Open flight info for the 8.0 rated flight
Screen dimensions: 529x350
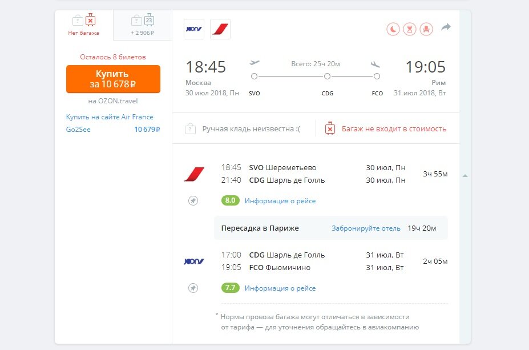click(280, 201)
